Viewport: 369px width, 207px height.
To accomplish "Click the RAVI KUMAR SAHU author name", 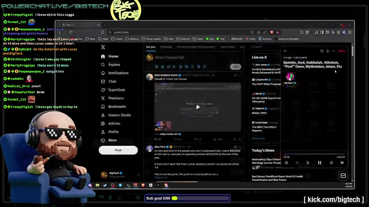I will [x=166, y=75].
